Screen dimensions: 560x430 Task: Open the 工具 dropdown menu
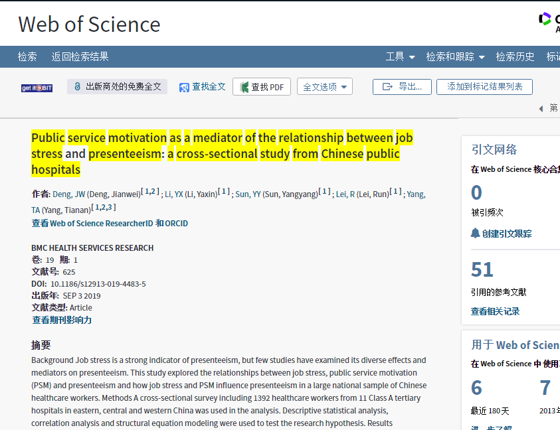[400, 57]
